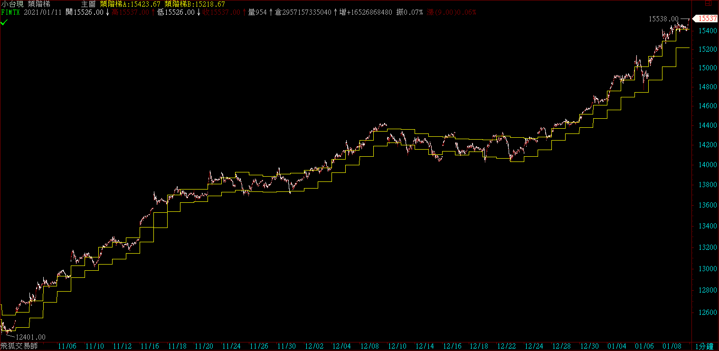Click the 12/02 date on the time axis
719x351 pixels.
pos(314,347)
